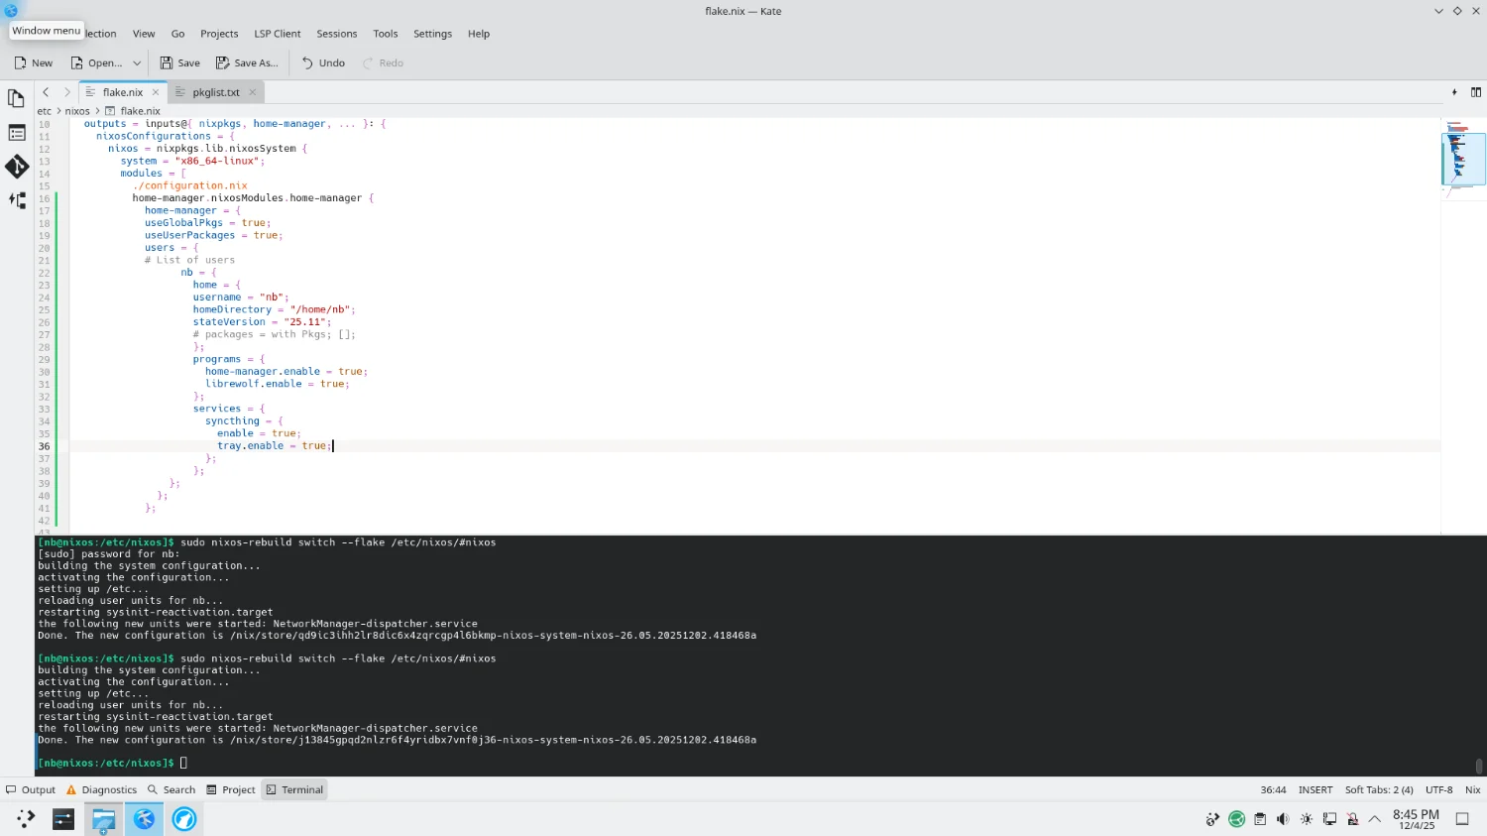The width and height of the screenshot is (1487, 836).
Task: Launch LibreWolf from the taskbar
Action: coord(184,819)
